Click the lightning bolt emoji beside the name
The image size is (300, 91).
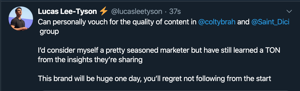[104, 12]
